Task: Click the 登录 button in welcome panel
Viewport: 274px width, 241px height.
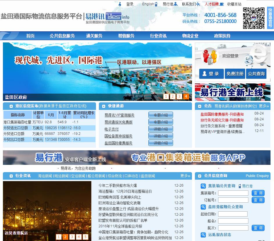Action: pos(211,74)
